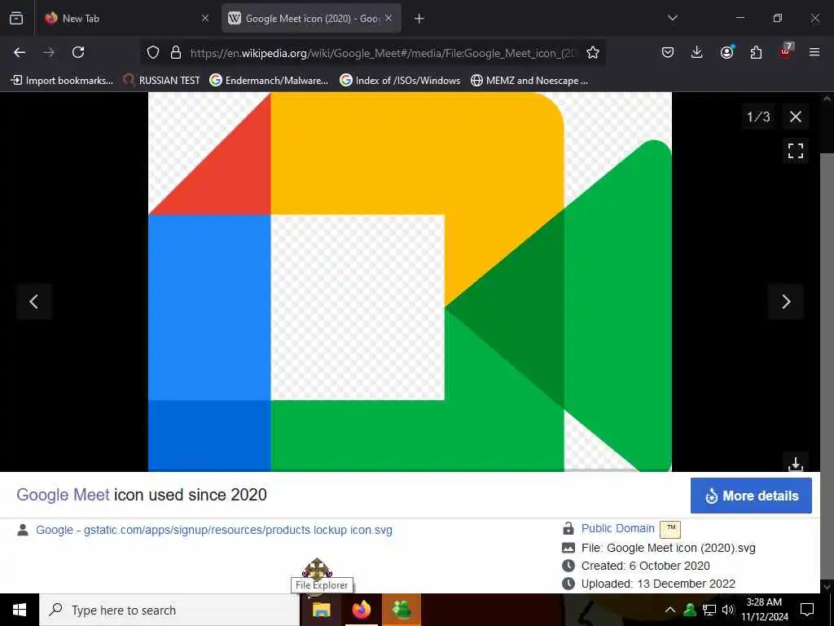Image resolution: width=834 pixels, height=626 pixels.
Task: Download this image file
Action: [x=795, y=463]
